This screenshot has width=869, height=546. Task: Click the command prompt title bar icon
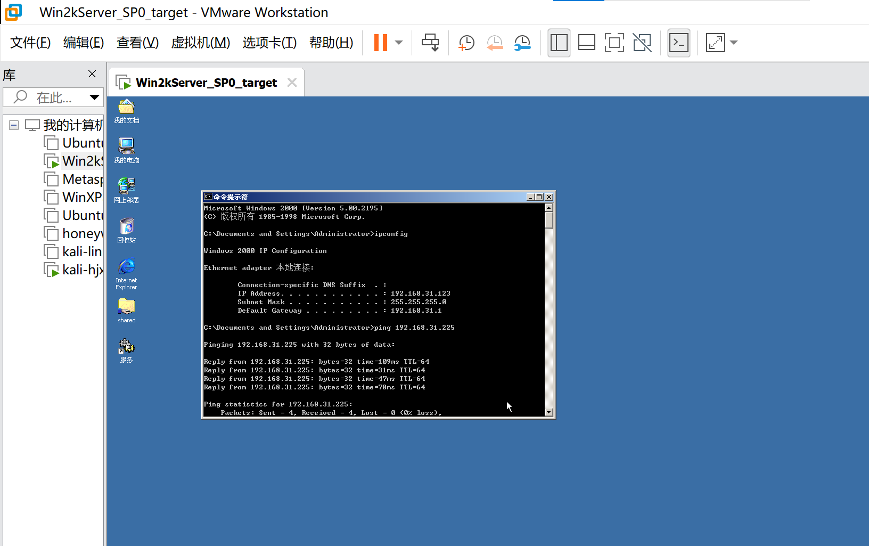(x=208, y=197)
